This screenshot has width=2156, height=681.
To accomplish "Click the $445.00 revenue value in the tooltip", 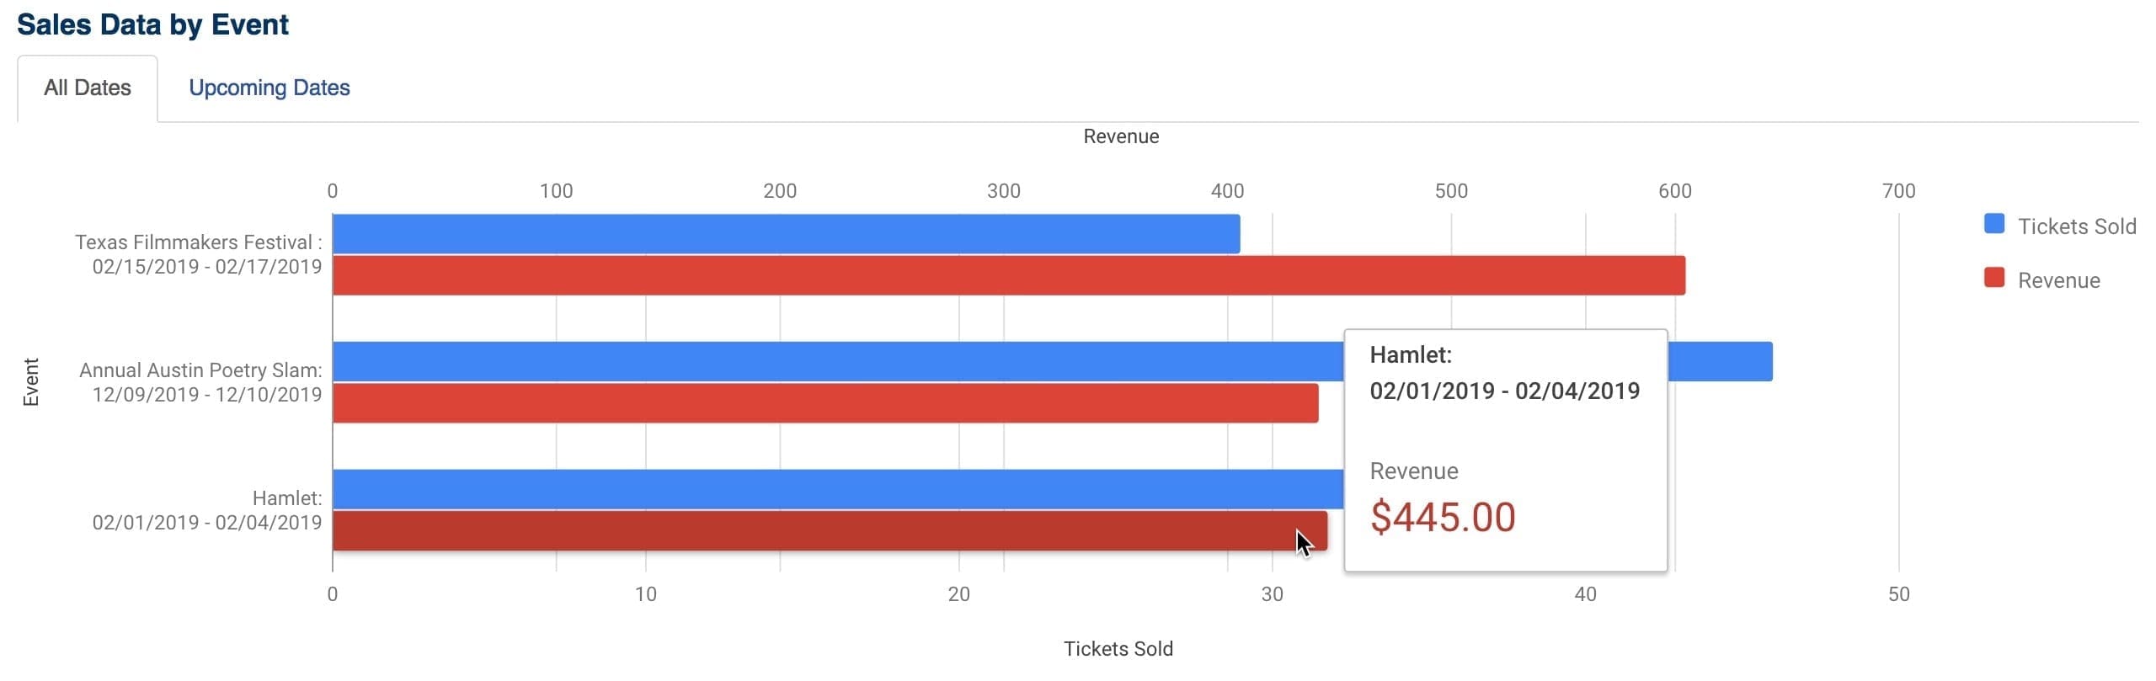I will [x=1444, y=517].
